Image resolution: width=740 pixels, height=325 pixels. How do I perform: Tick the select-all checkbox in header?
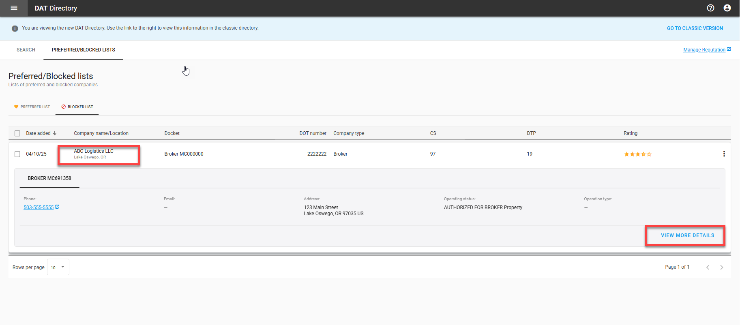click(x=17, y=133)
